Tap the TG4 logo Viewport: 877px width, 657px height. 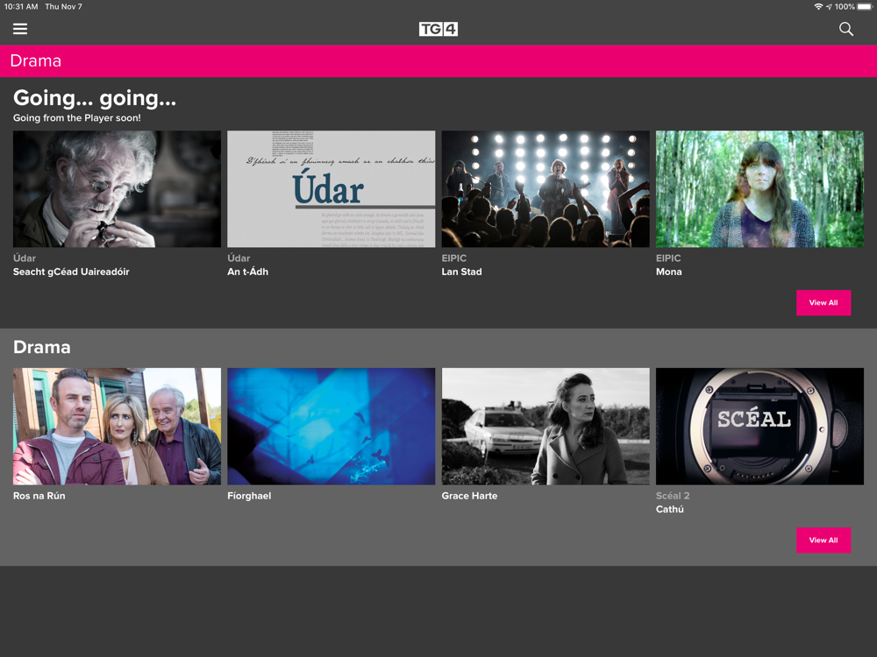(438, 29)
